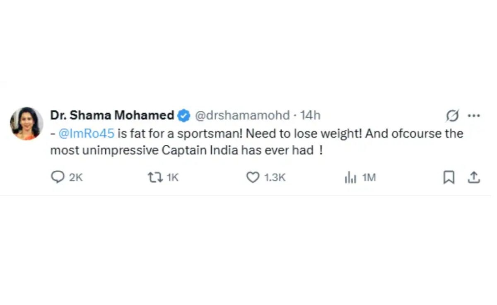
Task: Click the 14h timestamp
Action: [310, 115]
